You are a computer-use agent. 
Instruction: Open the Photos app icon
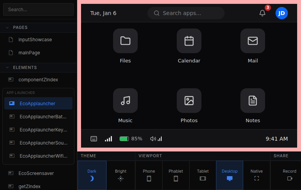point(189,101)
